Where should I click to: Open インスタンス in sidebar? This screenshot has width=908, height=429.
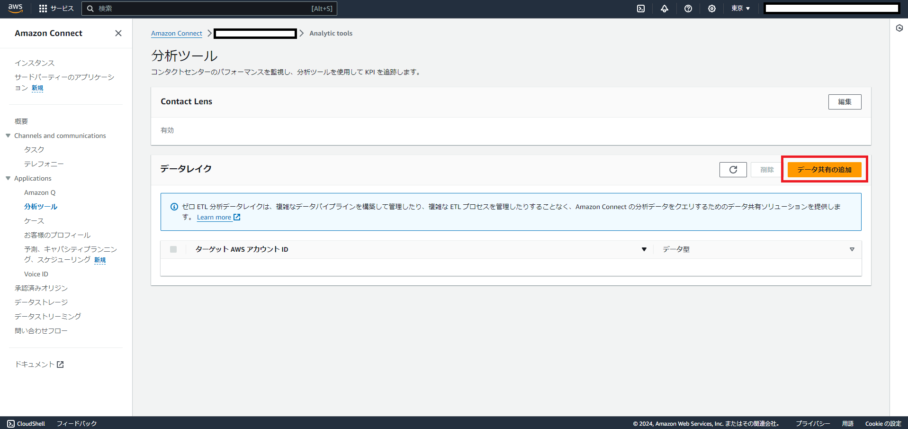coord(35,63)
